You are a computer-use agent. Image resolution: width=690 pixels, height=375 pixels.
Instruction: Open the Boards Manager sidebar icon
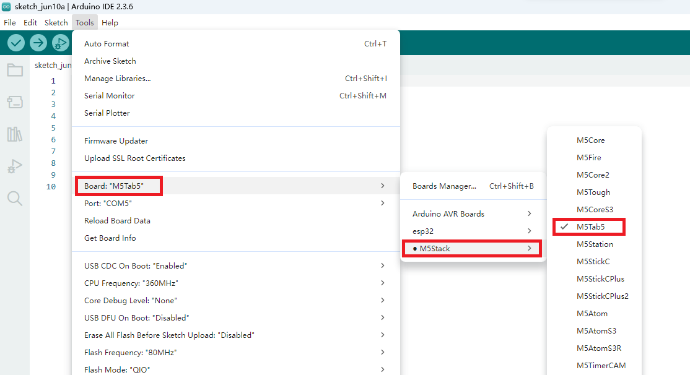click(x=15, y=102)
